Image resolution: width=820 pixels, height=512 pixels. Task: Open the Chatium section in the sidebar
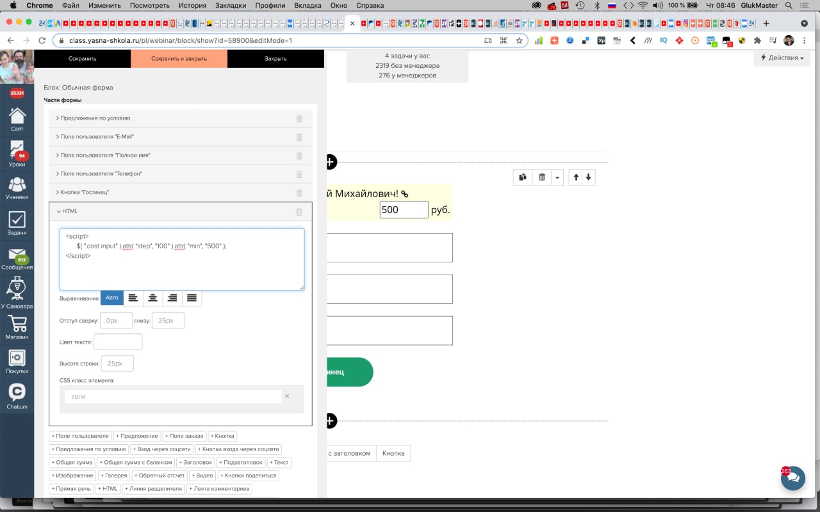17,396
